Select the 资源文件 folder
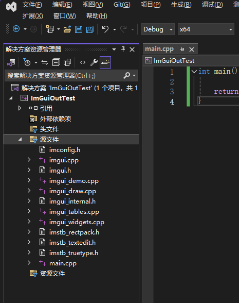Screen dimensions: 239x303 (x=47, y=274)
